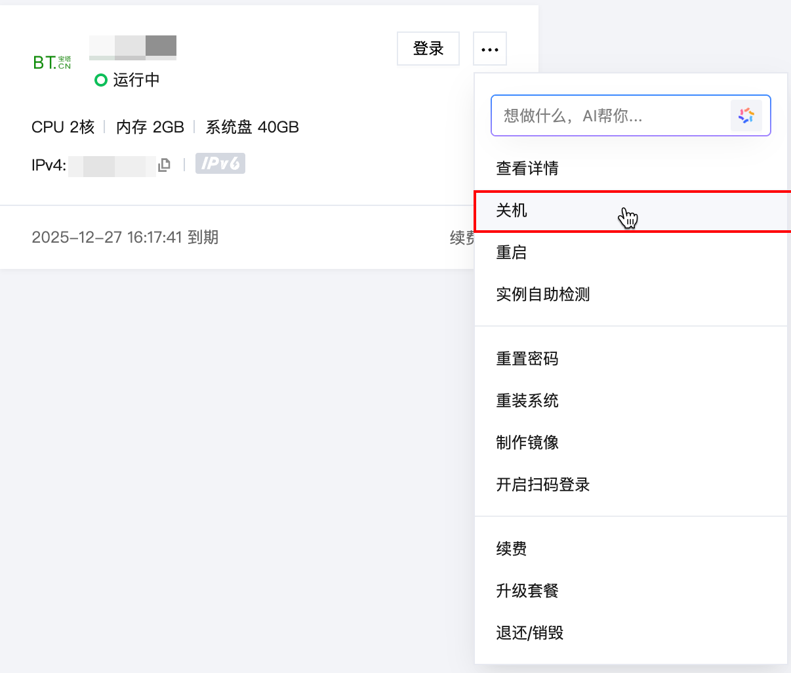Select 关机 to shut down the instance
This screenshot has width=791, height=673.
tap(512, 211)
